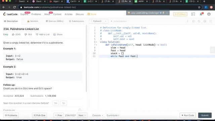Click the Share icon
215x121 pixels.
point(54,34)
